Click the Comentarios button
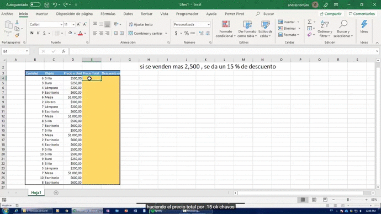This screenshot has height=214, width=381. tap(362, 14)
